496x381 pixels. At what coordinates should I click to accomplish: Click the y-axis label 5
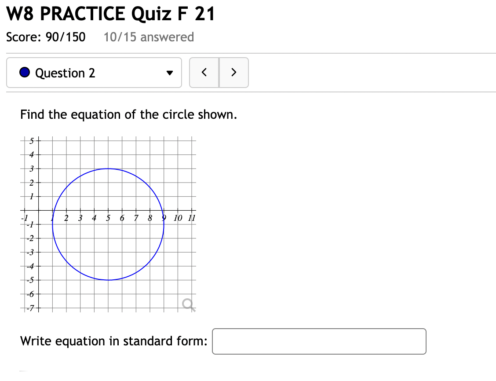(x=31, y=141)
